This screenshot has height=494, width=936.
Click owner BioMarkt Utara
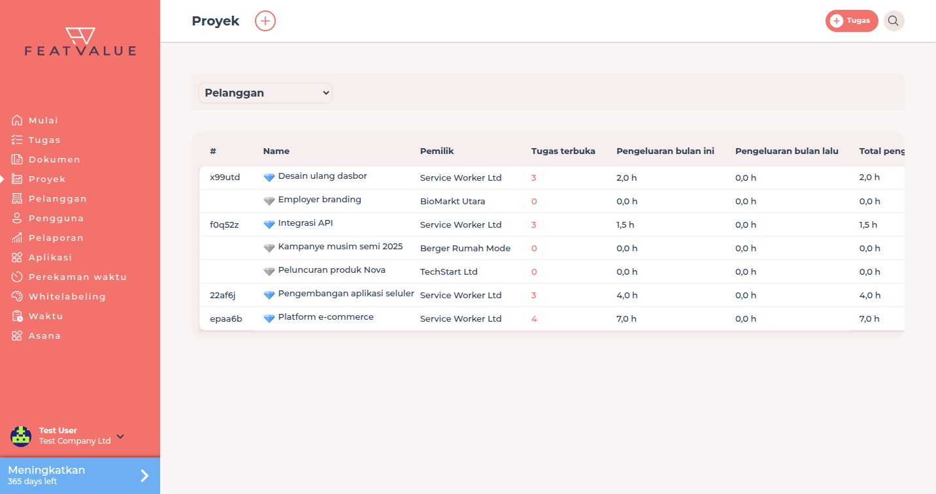452,201
